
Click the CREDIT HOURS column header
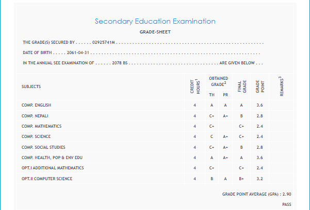(194, 86)
